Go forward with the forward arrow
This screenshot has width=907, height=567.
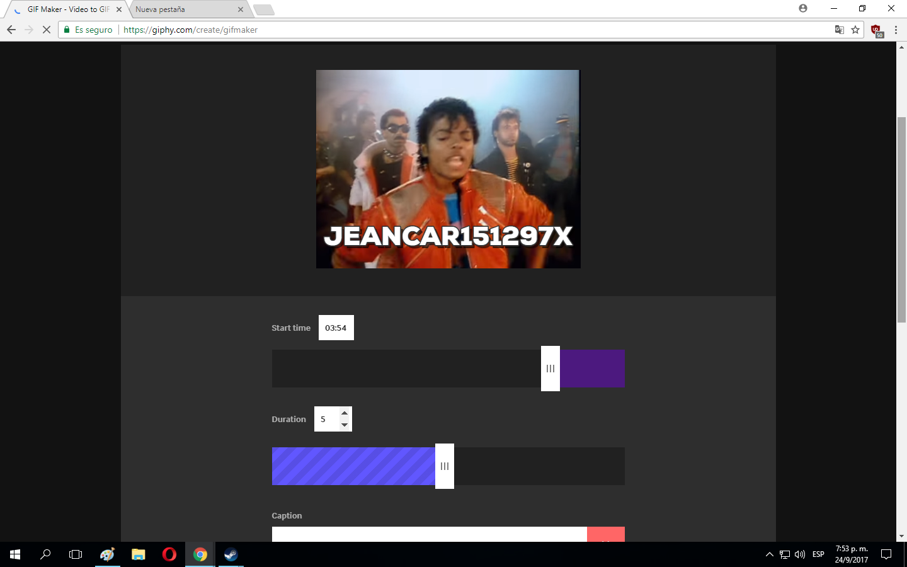(29, 30)
